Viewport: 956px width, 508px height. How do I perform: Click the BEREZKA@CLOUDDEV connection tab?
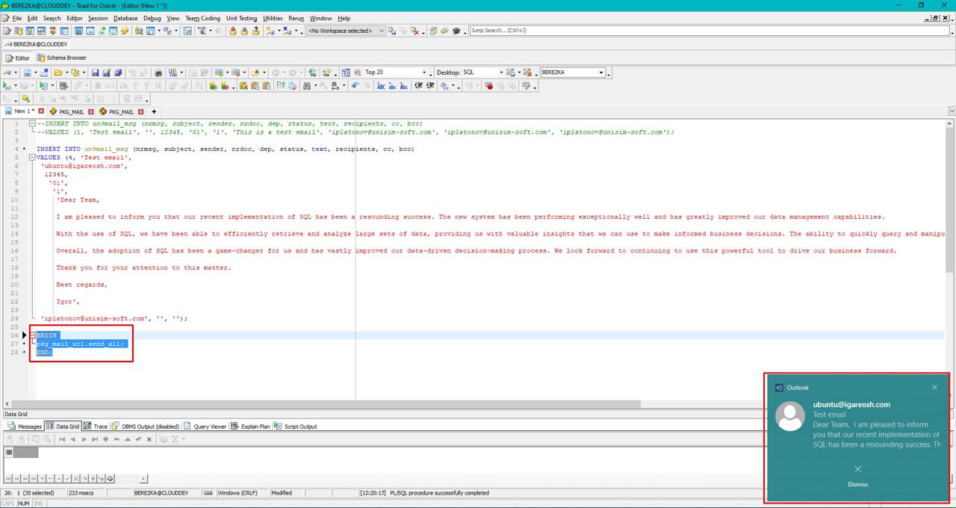point(36,44)
